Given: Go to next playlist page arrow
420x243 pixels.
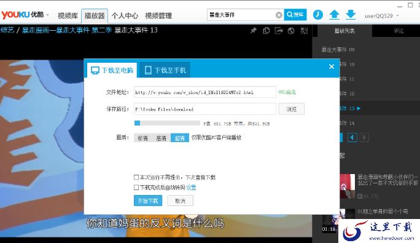Looking at the screenshot, I should (364, 137).
